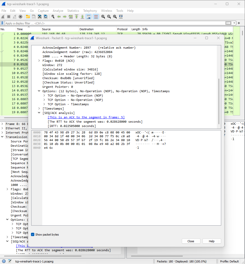Screen dimensions: 245x264
Task: Open Capture options gear icon
Action: [x=20, y=17]
